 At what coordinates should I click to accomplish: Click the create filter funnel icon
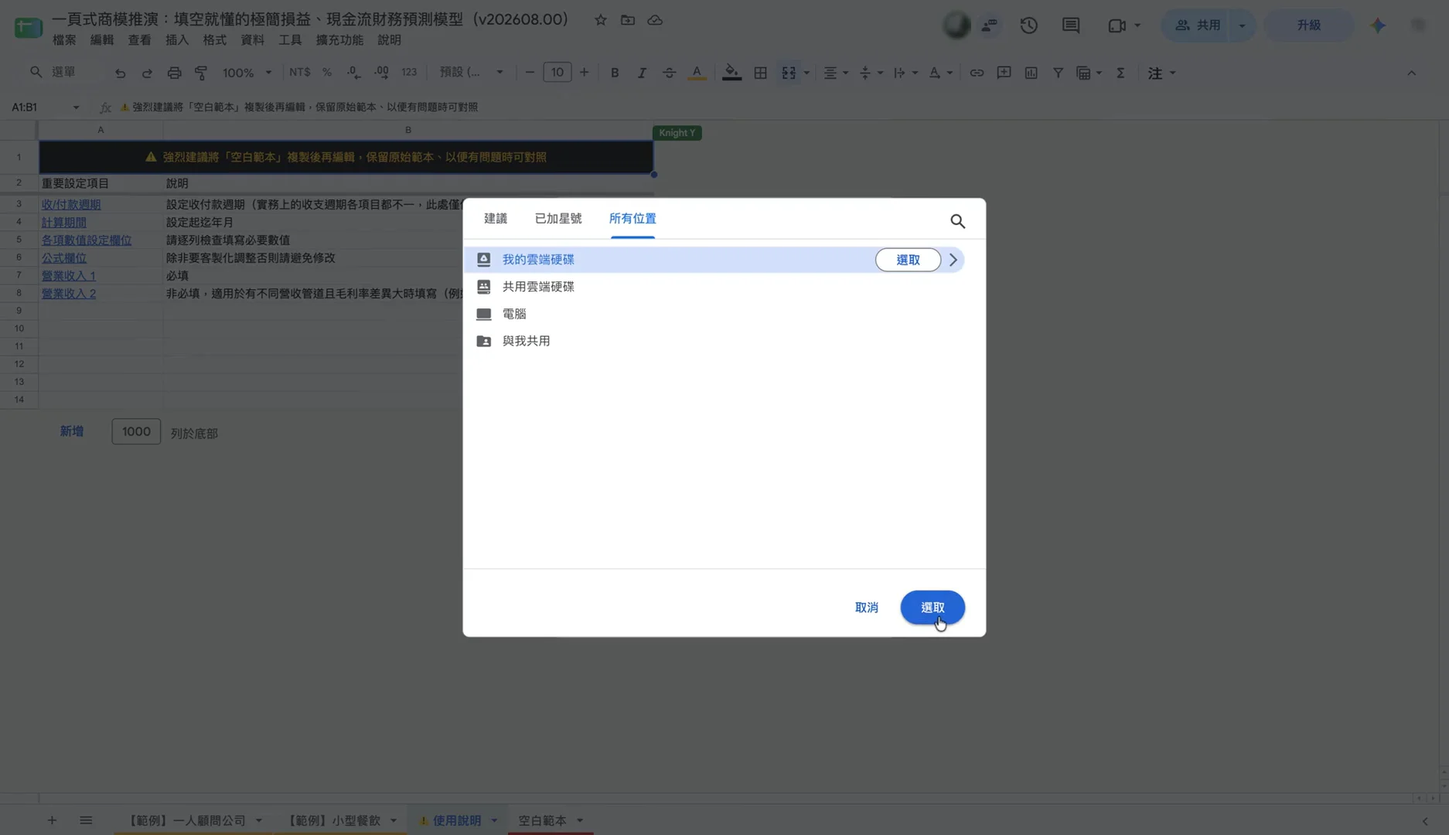point(1058,73)
